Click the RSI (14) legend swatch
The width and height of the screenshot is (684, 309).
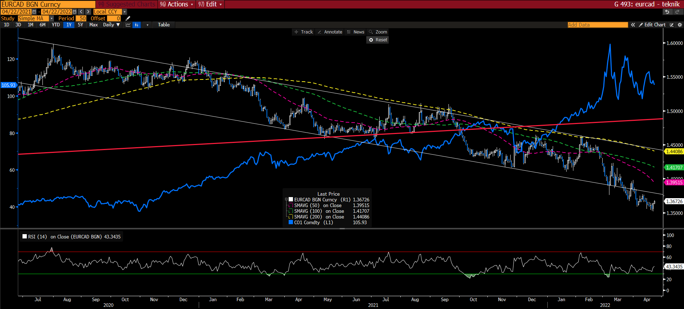[x=25, y=236]
